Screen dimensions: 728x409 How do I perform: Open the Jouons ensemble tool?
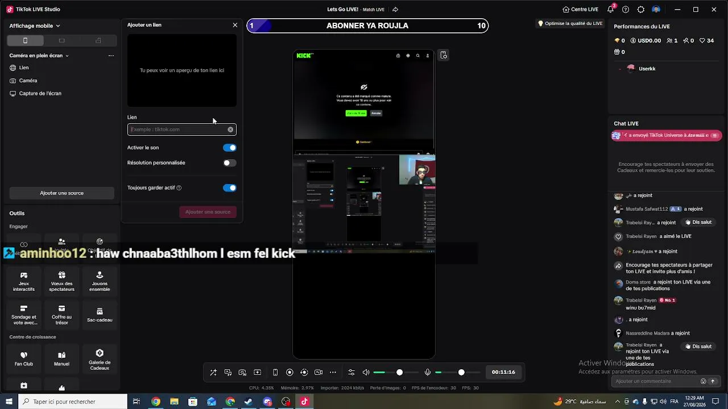click(100, 282)
